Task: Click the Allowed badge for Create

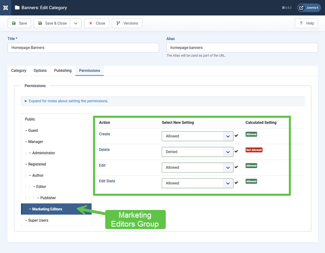Action: (x=251, y=134)
